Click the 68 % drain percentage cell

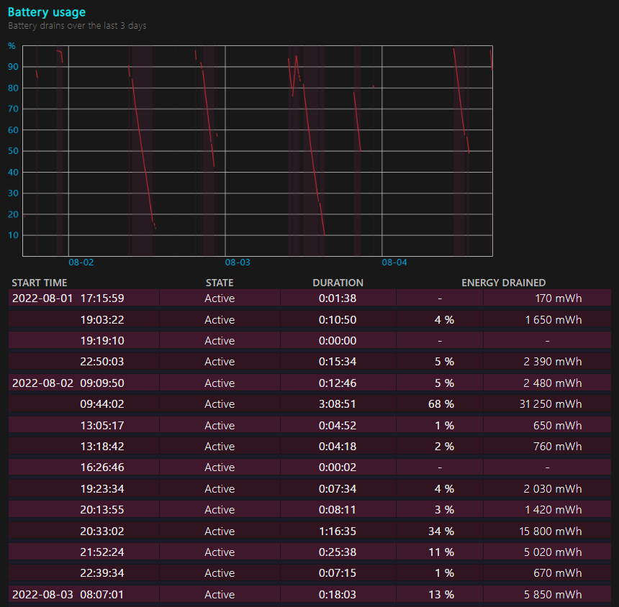440,404
